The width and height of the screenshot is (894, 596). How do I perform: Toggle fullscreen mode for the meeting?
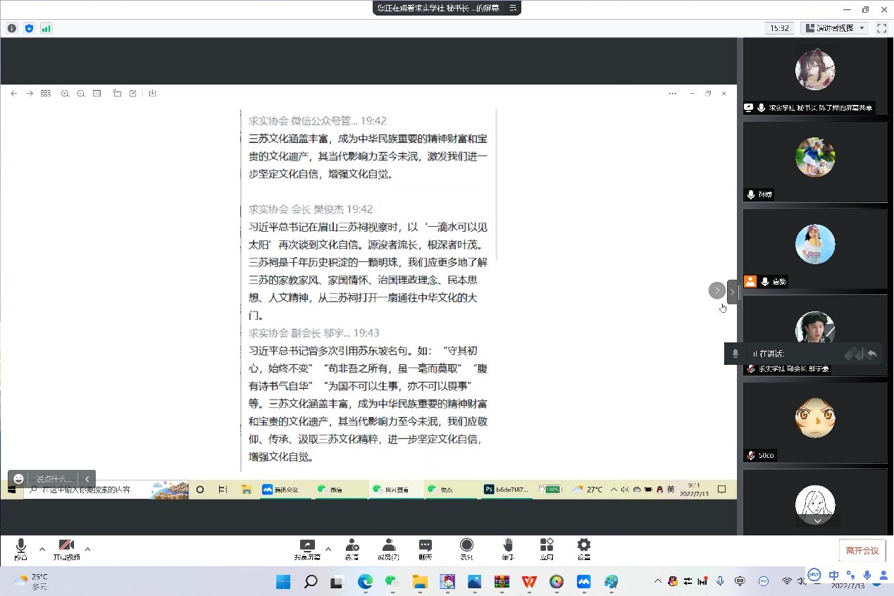click(x=881, y=28)
